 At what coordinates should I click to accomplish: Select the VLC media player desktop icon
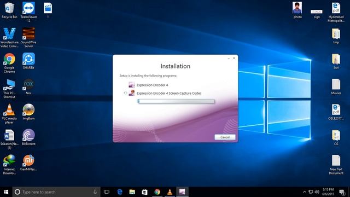click(9, 114)
